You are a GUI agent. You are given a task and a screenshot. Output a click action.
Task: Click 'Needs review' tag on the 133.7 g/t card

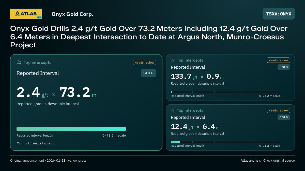(x=278, y=60)
